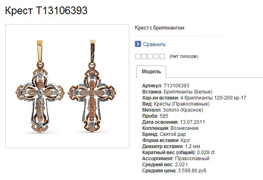Click the Металл value Золото (Красное)

pyautogui.click(x=183, y=110)
